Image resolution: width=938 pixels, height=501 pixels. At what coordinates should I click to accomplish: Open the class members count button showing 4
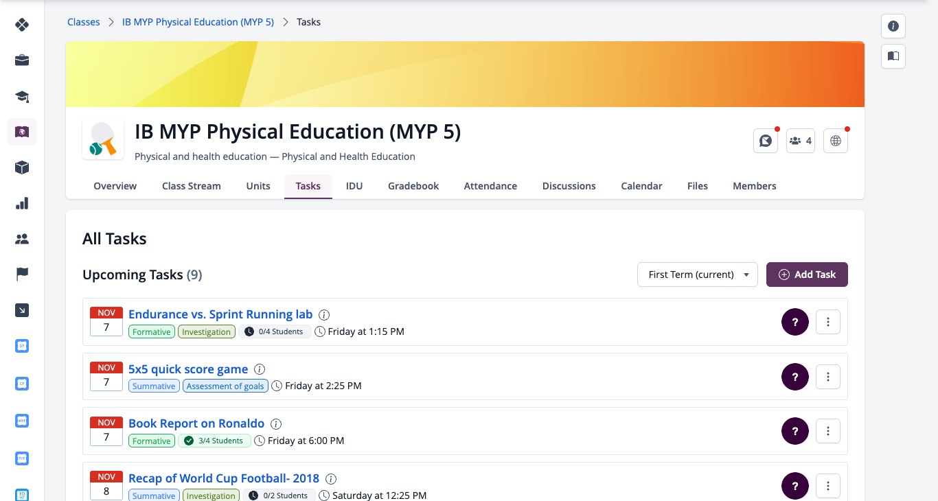pos(801,141)
